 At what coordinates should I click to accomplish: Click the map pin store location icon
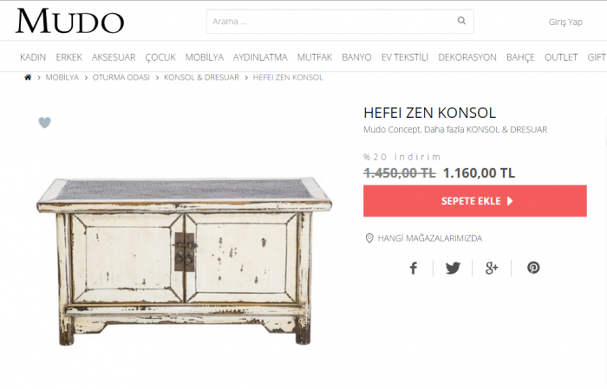click(369, 238)
